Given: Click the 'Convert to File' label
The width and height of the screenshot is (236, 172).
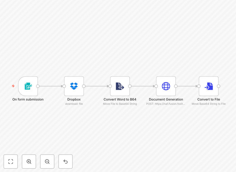Looking at the screenshot, I should coord(209,99).
